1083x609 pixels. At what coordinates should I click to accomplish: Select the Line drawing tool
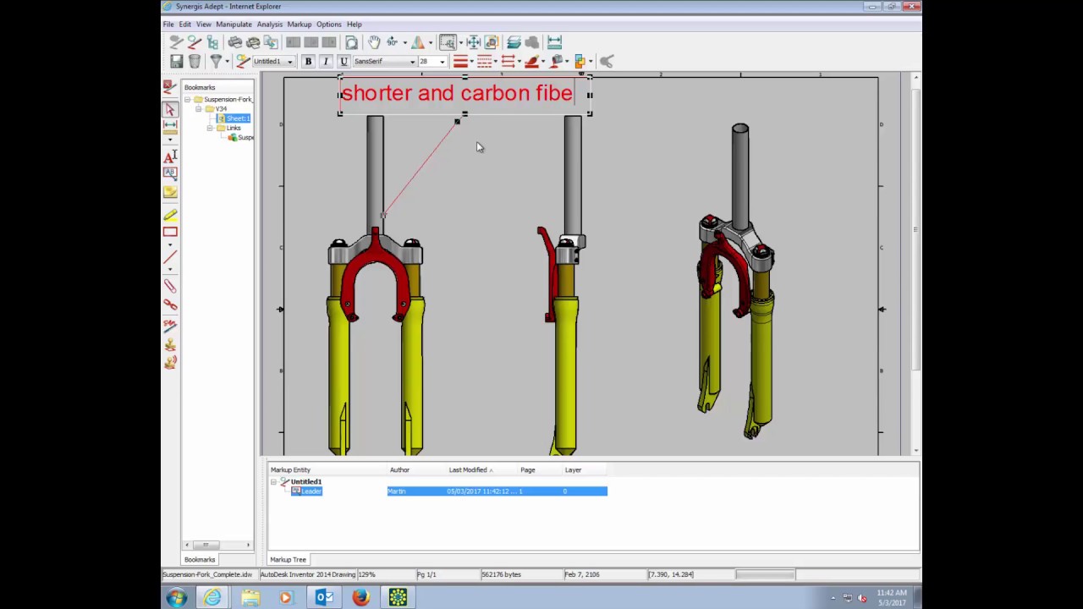coord(170,257)
